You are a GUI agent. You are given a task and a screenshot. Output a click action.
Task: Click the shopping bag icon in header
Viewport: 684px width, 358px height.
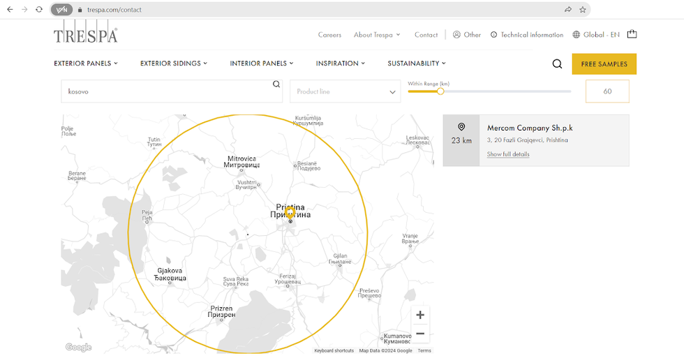tap(632, 34)
